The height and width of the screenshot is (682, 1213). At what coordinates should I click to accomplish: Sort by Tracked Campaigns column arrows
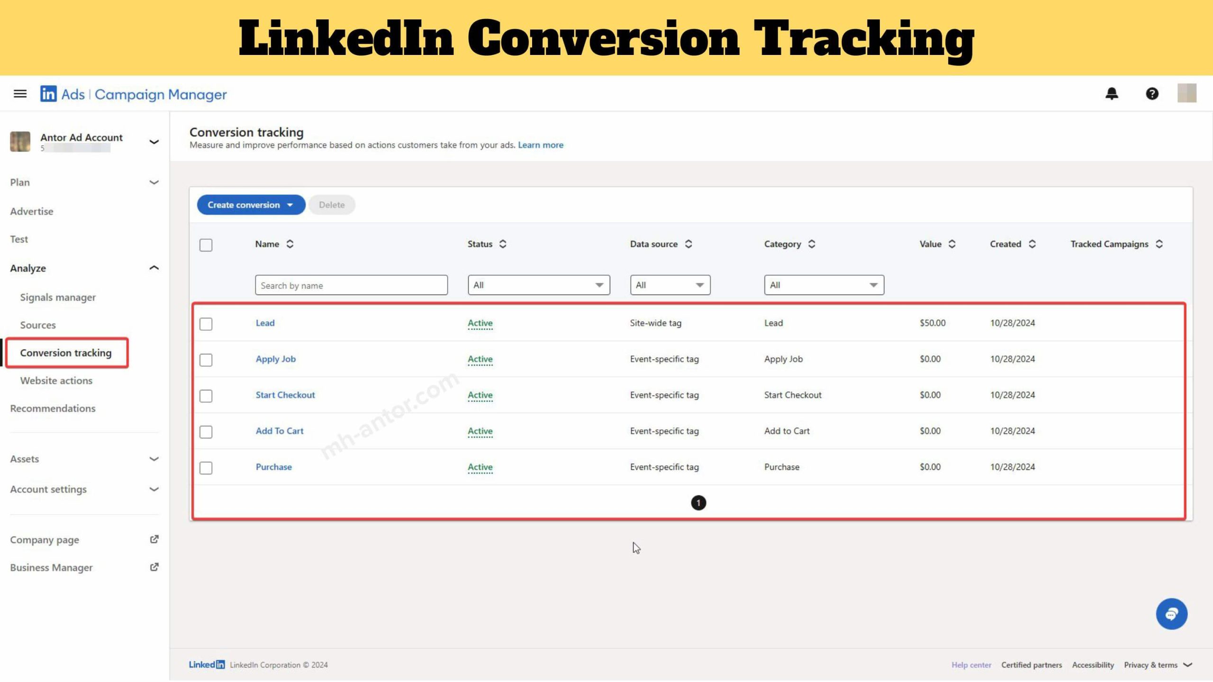pos(1159,244)
